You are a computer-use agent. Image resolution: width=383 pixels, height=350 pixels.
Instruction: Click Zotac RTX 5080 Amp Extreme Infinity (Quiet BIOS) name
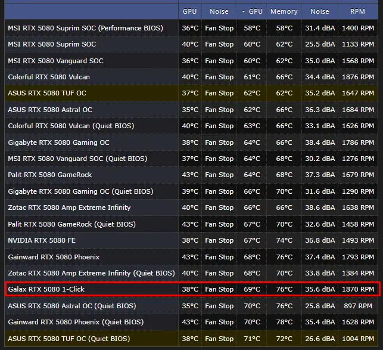(x=91, y=273)
